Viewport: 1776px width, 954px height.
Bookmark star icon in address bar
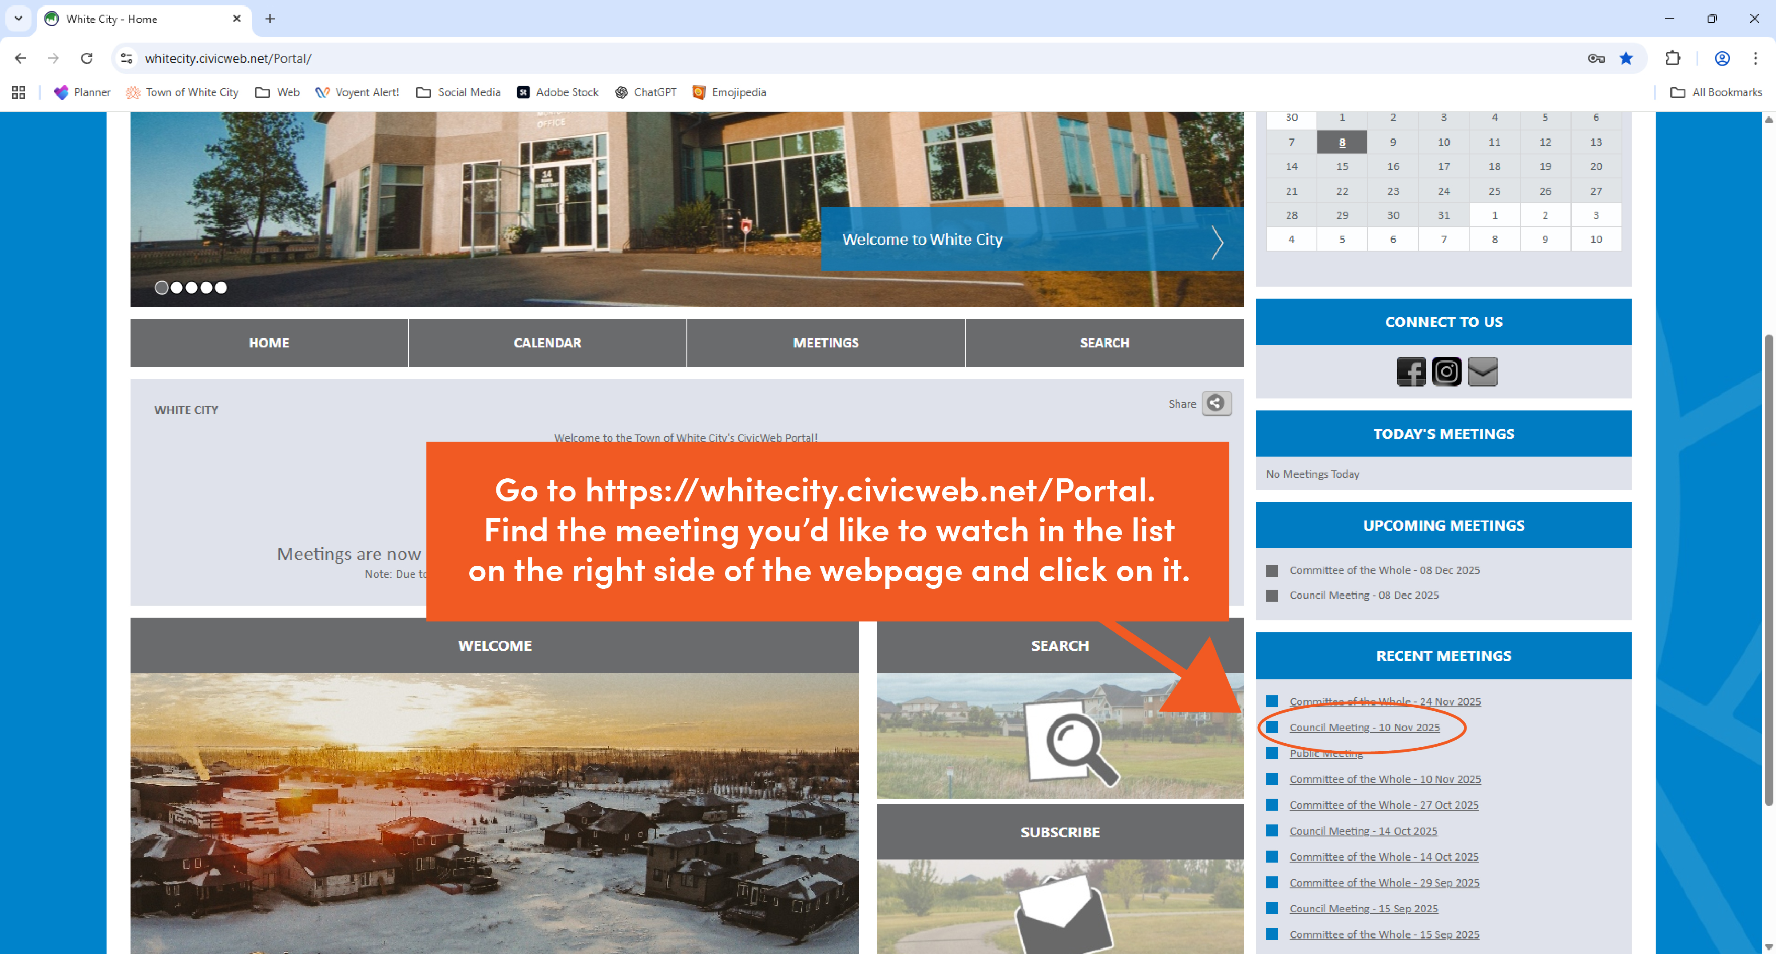click(1625, 59)
